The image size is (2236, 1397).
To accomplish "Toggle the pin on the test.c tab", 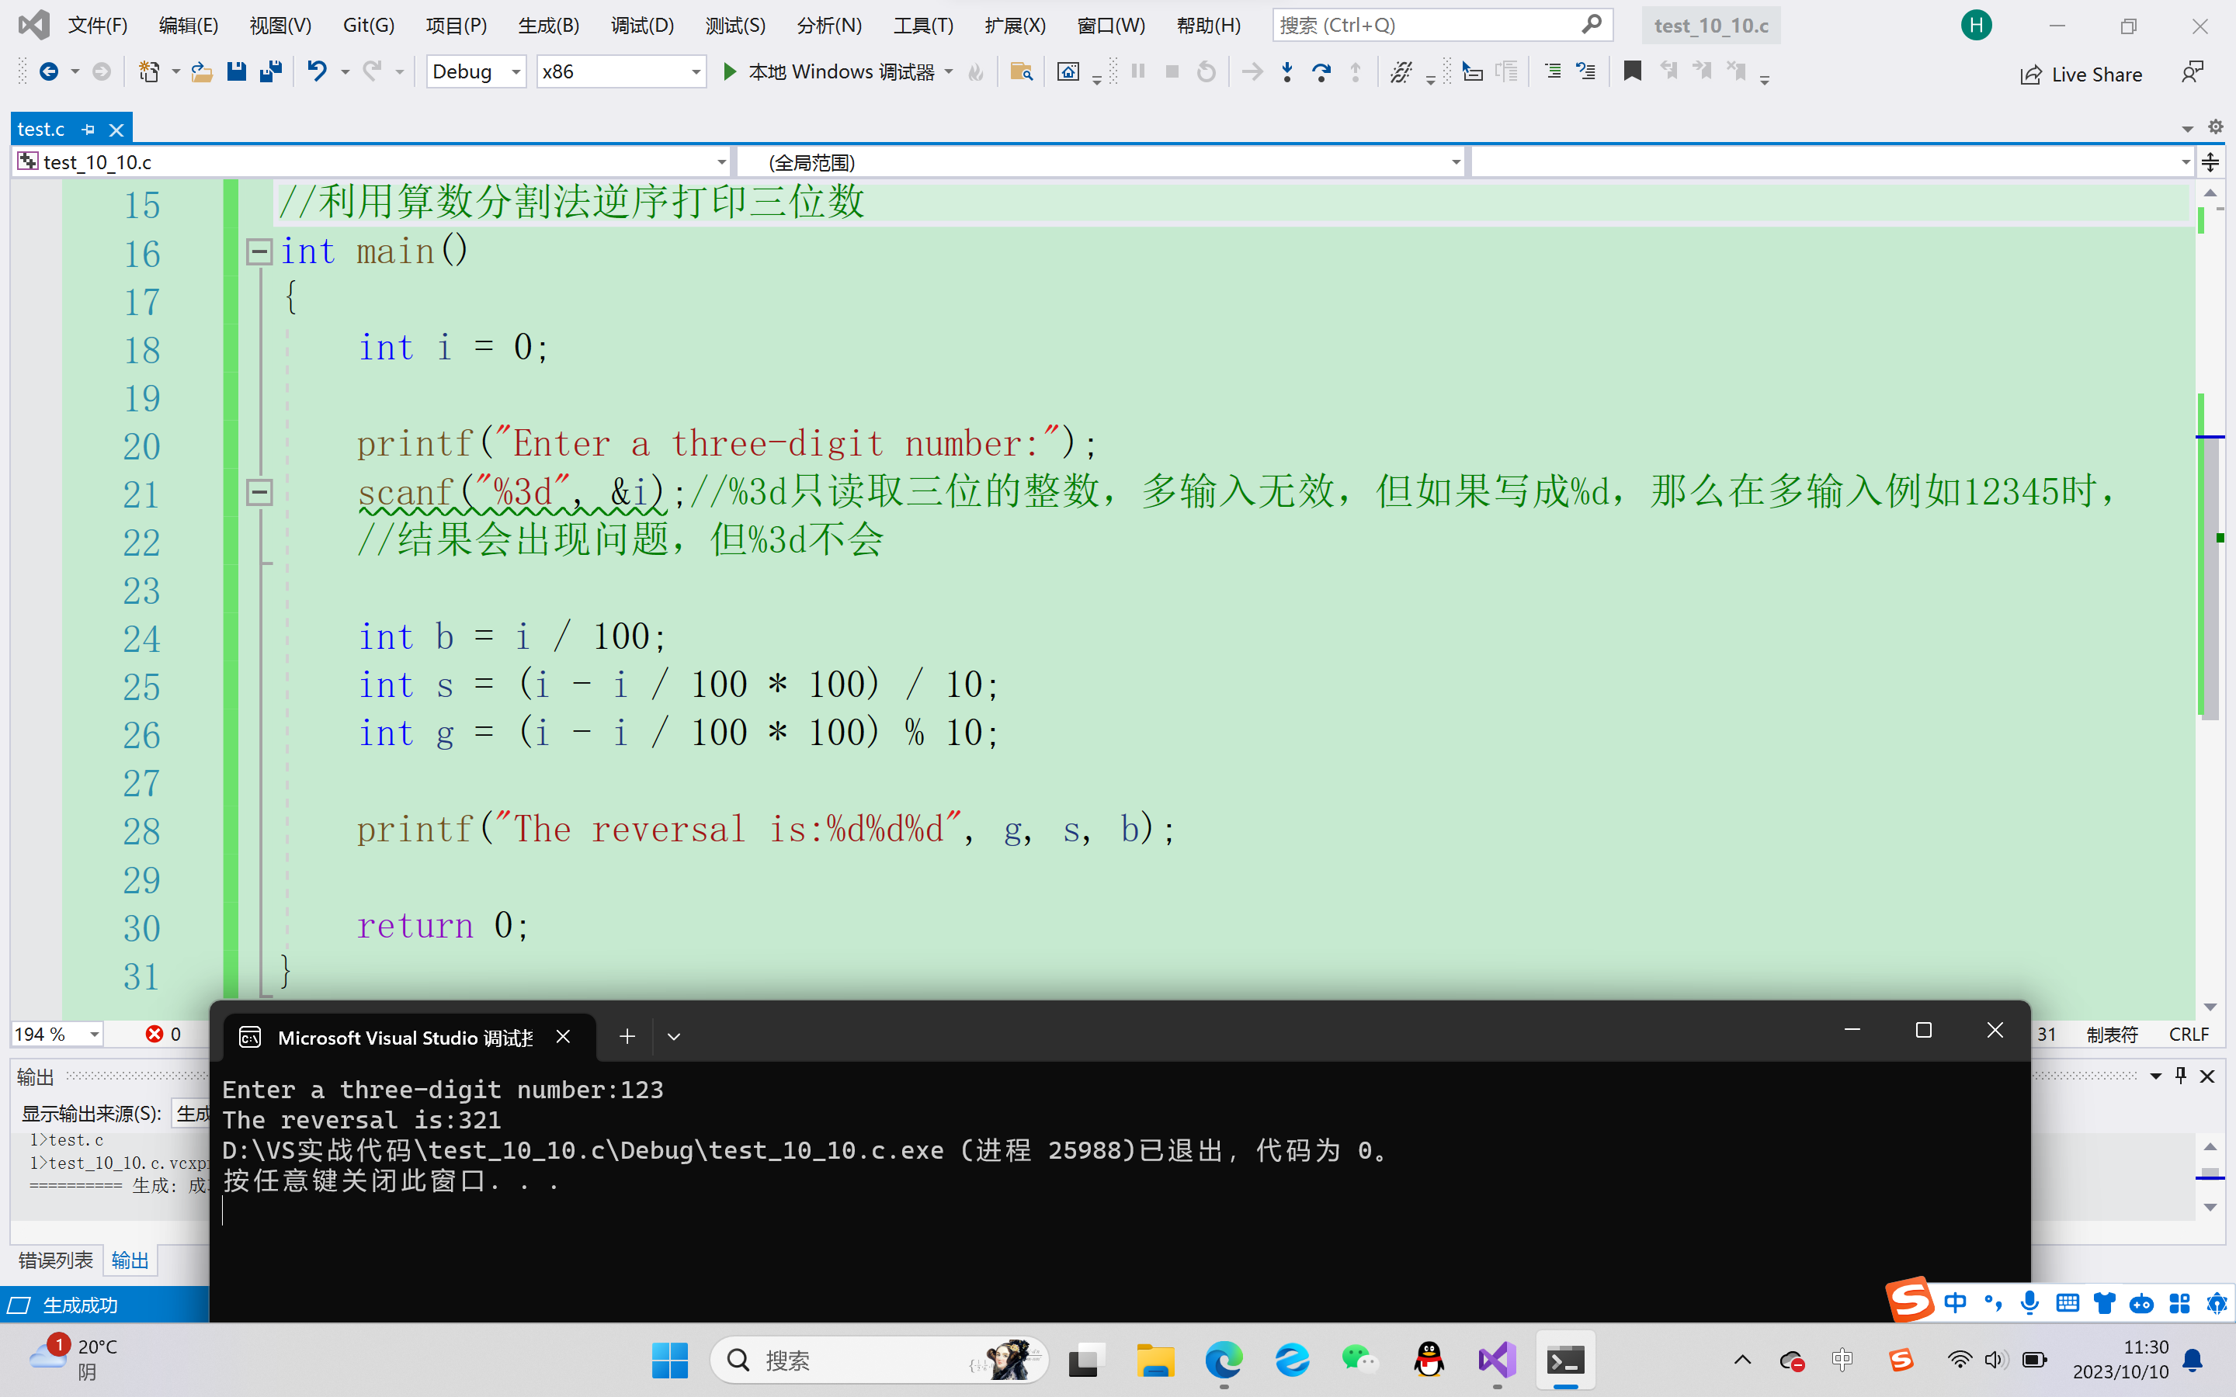I will [89, 130].
